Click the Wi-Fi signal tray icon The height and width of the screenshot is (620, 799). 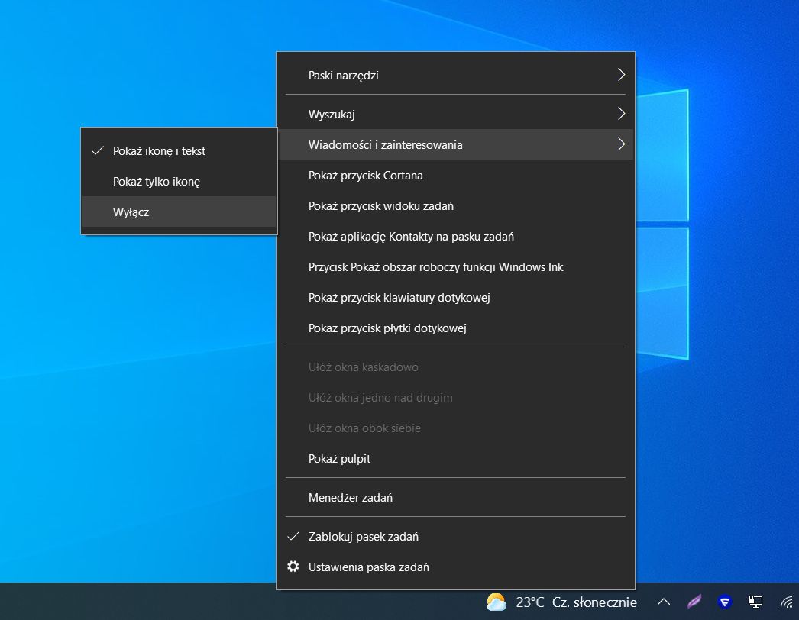785,602
